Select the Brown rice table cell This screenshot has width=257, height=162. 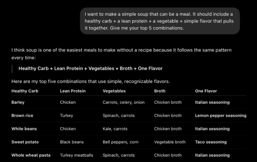pyautogui.click(x=22, y=116)
